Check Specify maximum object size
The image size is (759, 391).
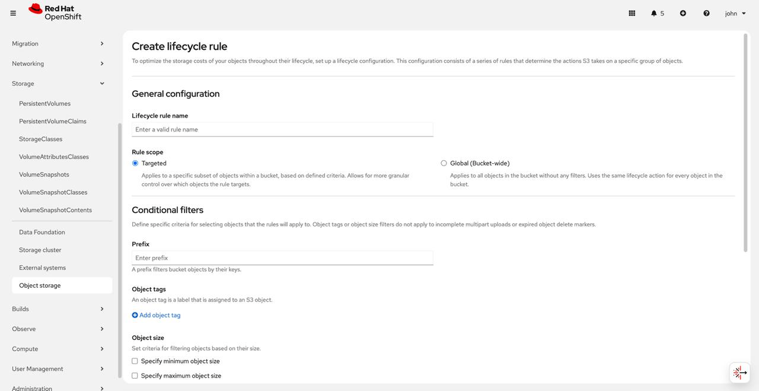(x=135, y=376)
